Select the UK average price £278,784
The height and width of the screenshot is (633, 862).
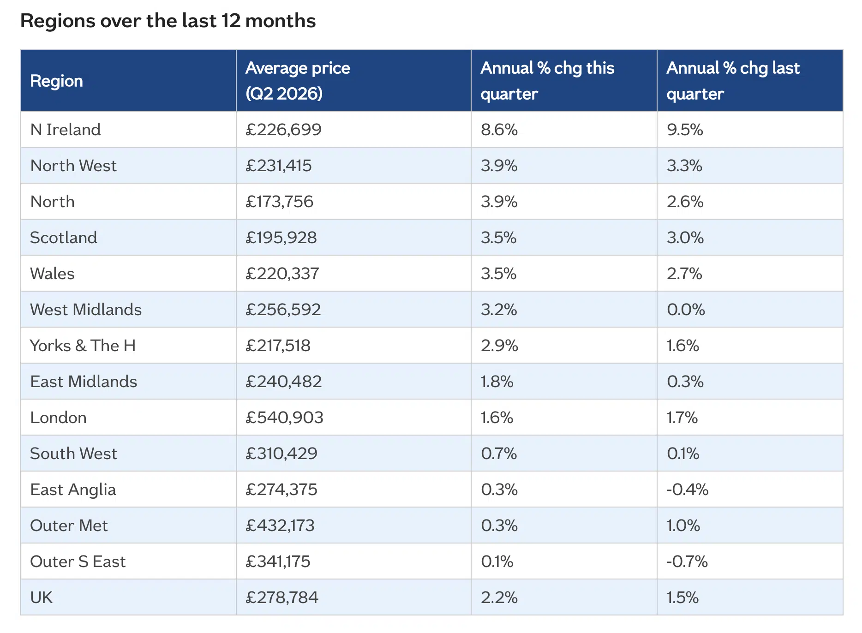point(282,597)
